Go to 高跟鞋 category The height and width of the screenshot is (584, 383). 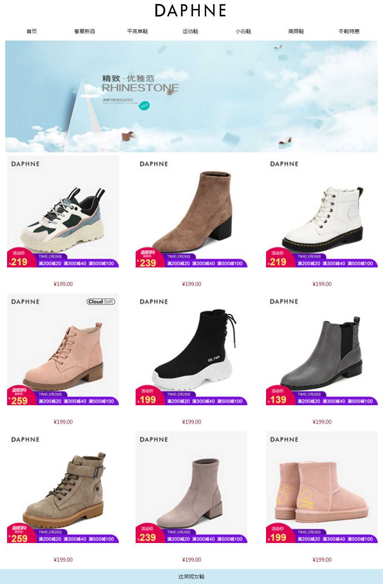(x=296, y=31)
